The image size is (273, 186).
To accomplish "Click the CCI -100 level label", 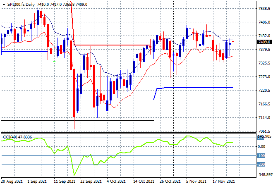I will pyautogui.click(x=261, y=155).
